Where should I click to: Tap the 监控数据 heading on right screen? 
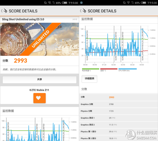point(87,19)
